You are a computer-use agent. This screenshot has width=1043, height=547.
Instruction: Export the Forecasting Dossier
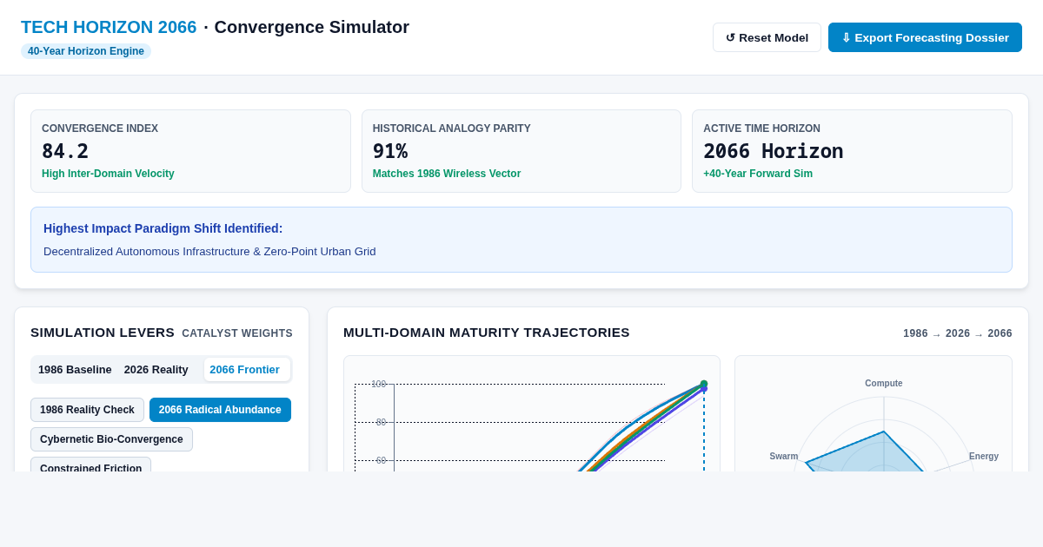925,37
